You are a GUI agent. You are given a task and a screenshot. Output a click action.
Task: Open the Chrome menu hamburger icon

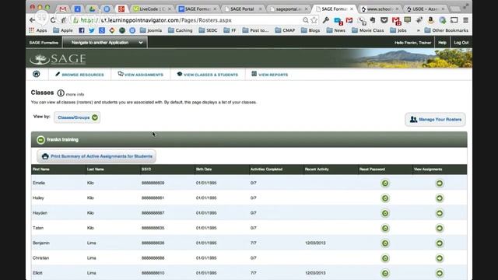click(465, 20)
